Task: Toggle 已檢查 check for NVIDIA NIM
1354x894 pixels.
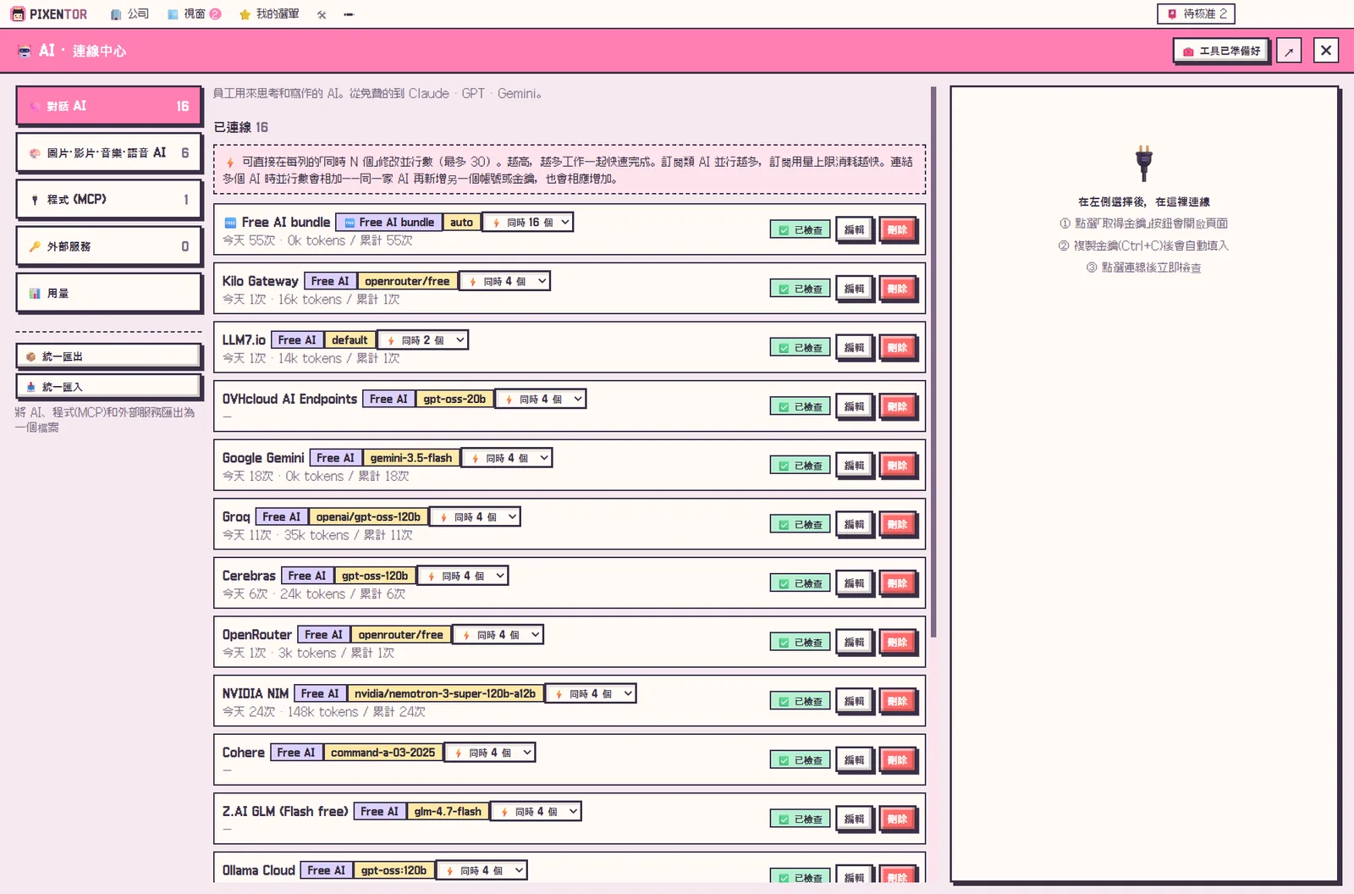Action: pos(800,701)
